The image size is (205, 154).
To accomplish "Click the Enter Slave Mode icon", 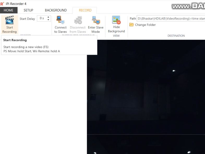I will pyautogui.click(x=95, y=20).
